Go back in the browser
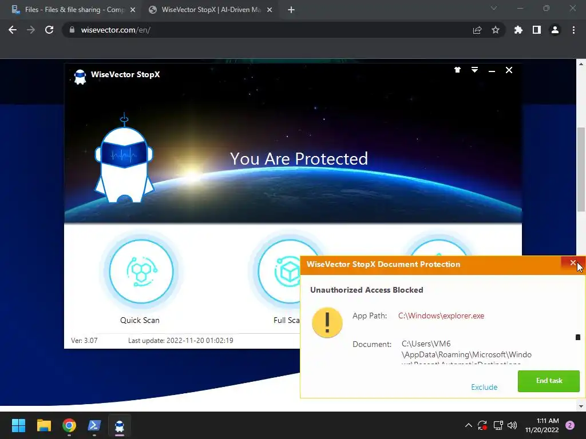The width and height of the screenshot is (586, 439). 13,30
